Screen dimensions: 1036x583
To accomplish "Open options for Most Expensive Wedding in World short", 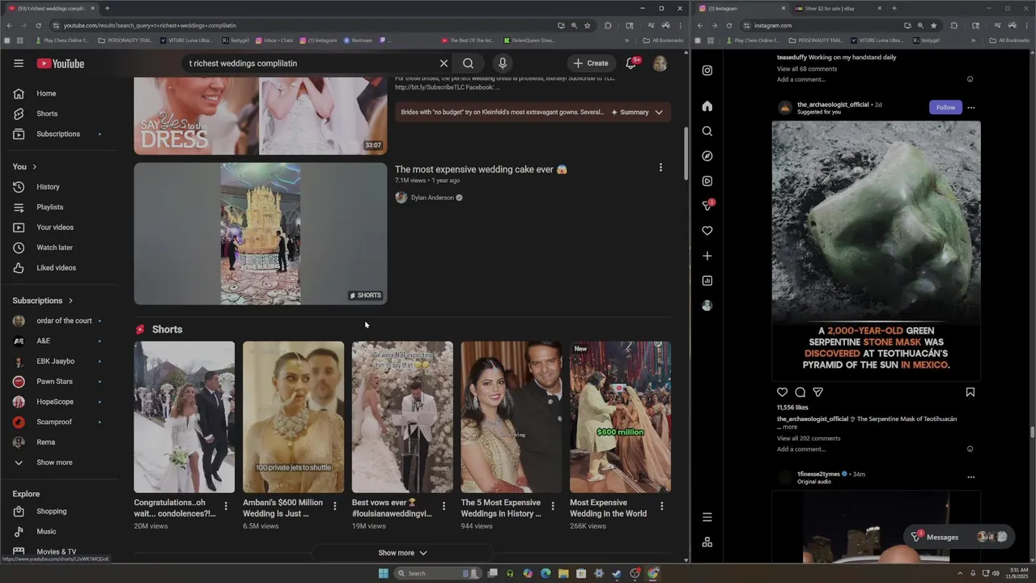I will [661, 506].
